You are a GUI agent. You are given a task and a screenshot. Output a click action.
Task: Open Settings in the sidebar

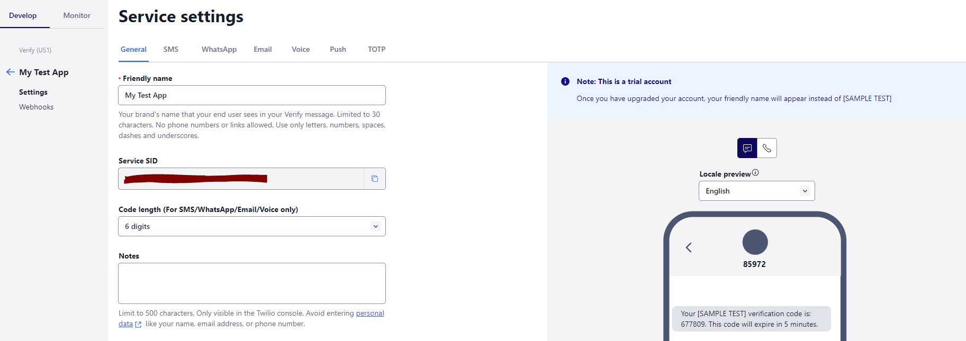(x=33, y=92)
